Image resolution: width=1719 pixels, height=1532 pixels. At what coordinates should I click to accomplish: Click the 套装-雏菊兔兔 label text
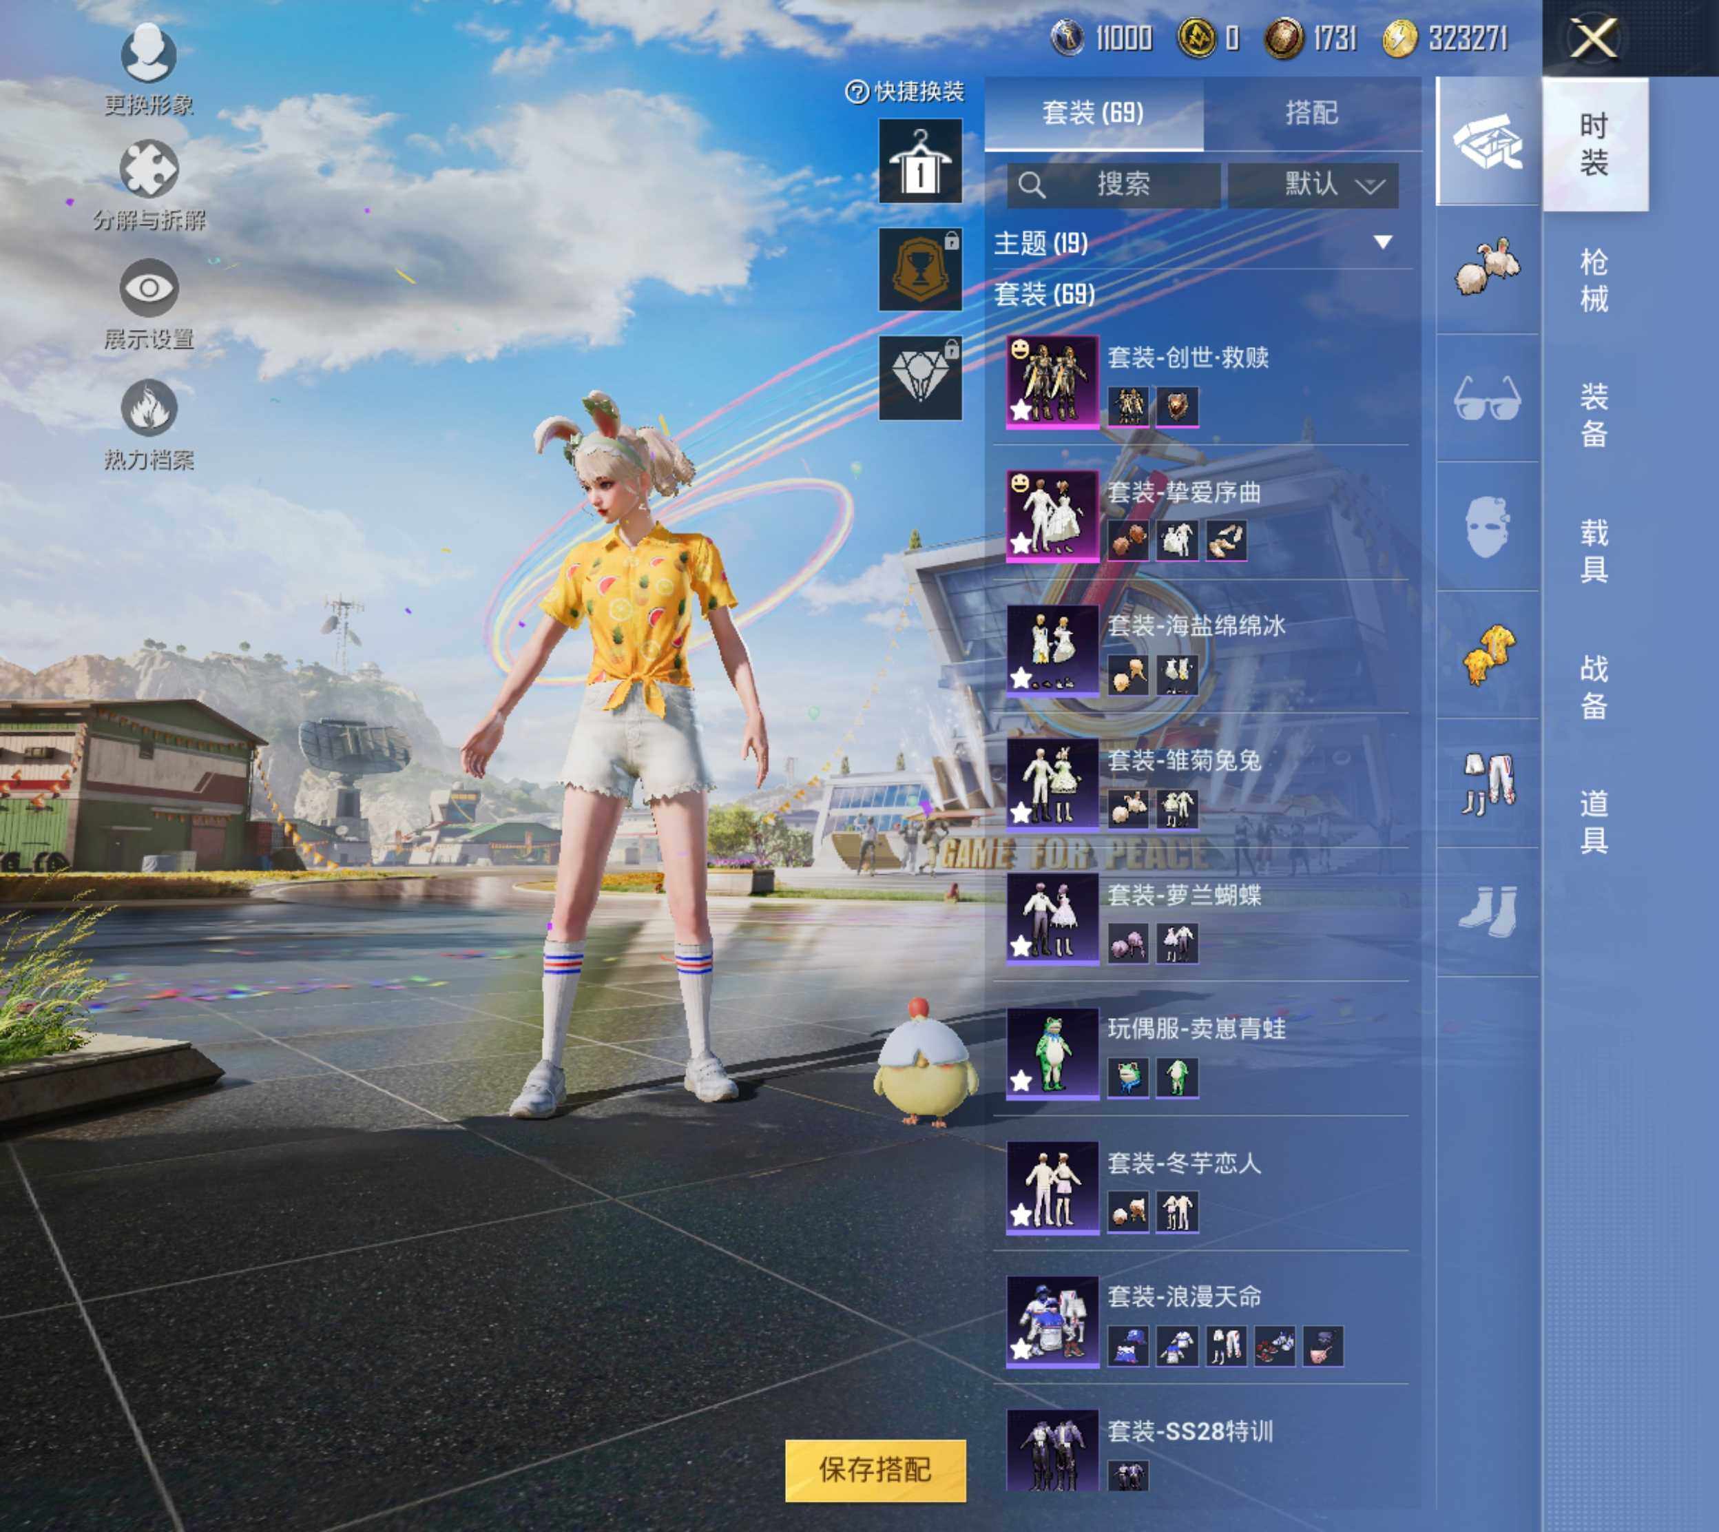point(1185,761)
